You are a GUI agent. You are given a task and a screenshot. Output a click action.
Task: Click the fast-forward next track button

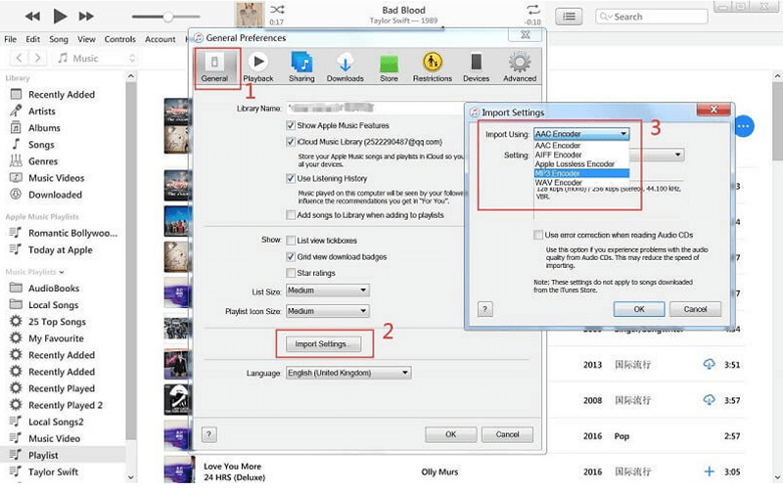click(86, 17)
